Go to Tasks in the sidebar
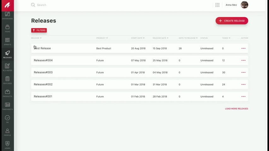The height and width of the screenshot is (151, 269). [x=7, y=28]
